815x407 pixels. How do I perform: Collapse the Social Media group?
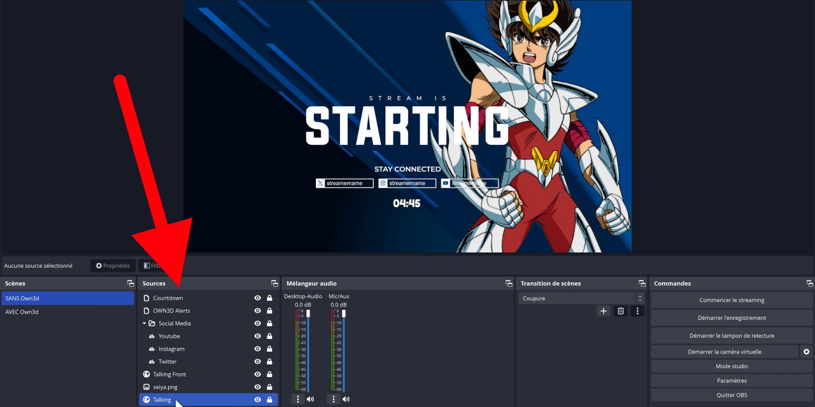(x=145, y=324)
